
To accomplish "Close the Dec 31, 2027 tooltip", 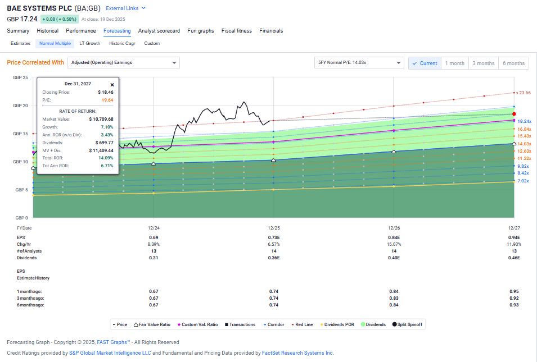I will pyautogui.click(x=112, y=85).
